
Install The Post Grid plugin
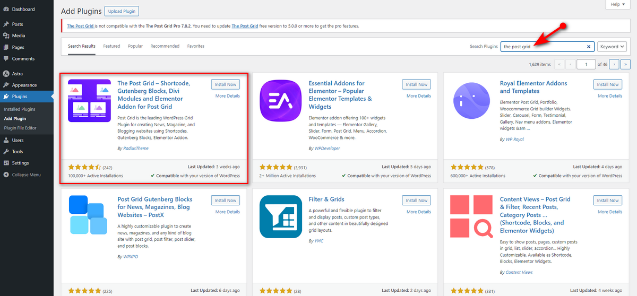tap(226, 84)
